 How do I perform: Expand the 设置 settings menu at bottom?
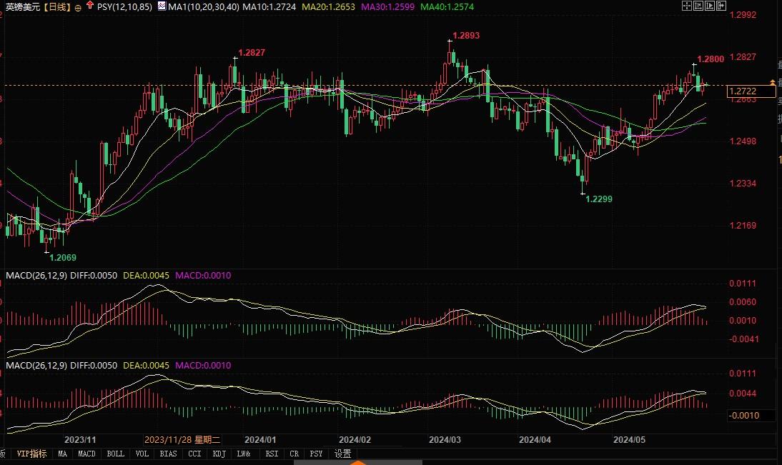point(342,454)
